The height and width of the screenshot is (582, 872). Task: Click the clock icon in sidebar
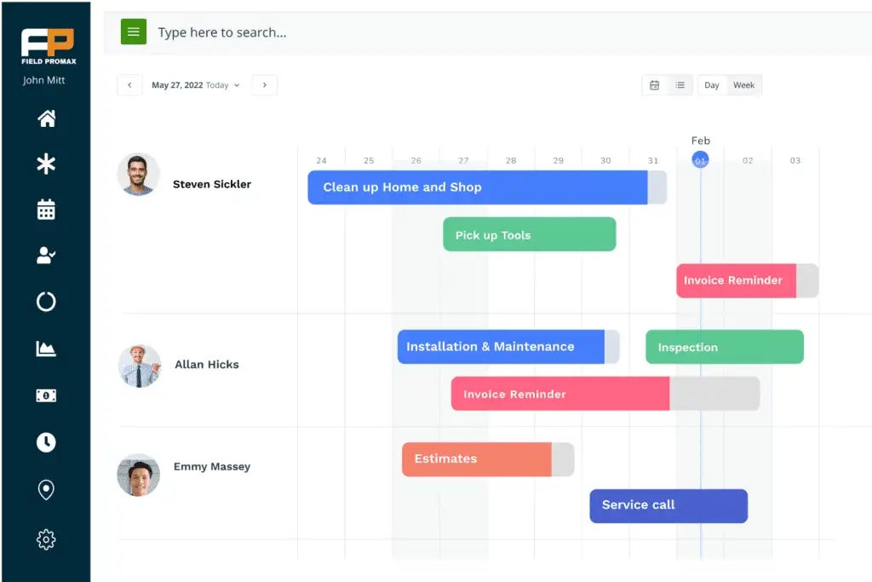tap(46, 441)
